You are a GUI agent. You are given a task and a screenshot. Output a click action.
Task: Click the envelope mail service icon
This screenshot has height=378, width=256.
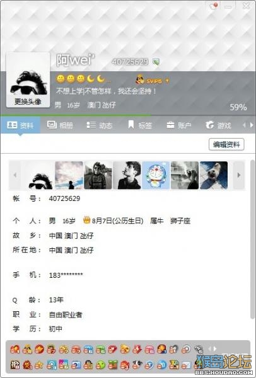(186, 365)
